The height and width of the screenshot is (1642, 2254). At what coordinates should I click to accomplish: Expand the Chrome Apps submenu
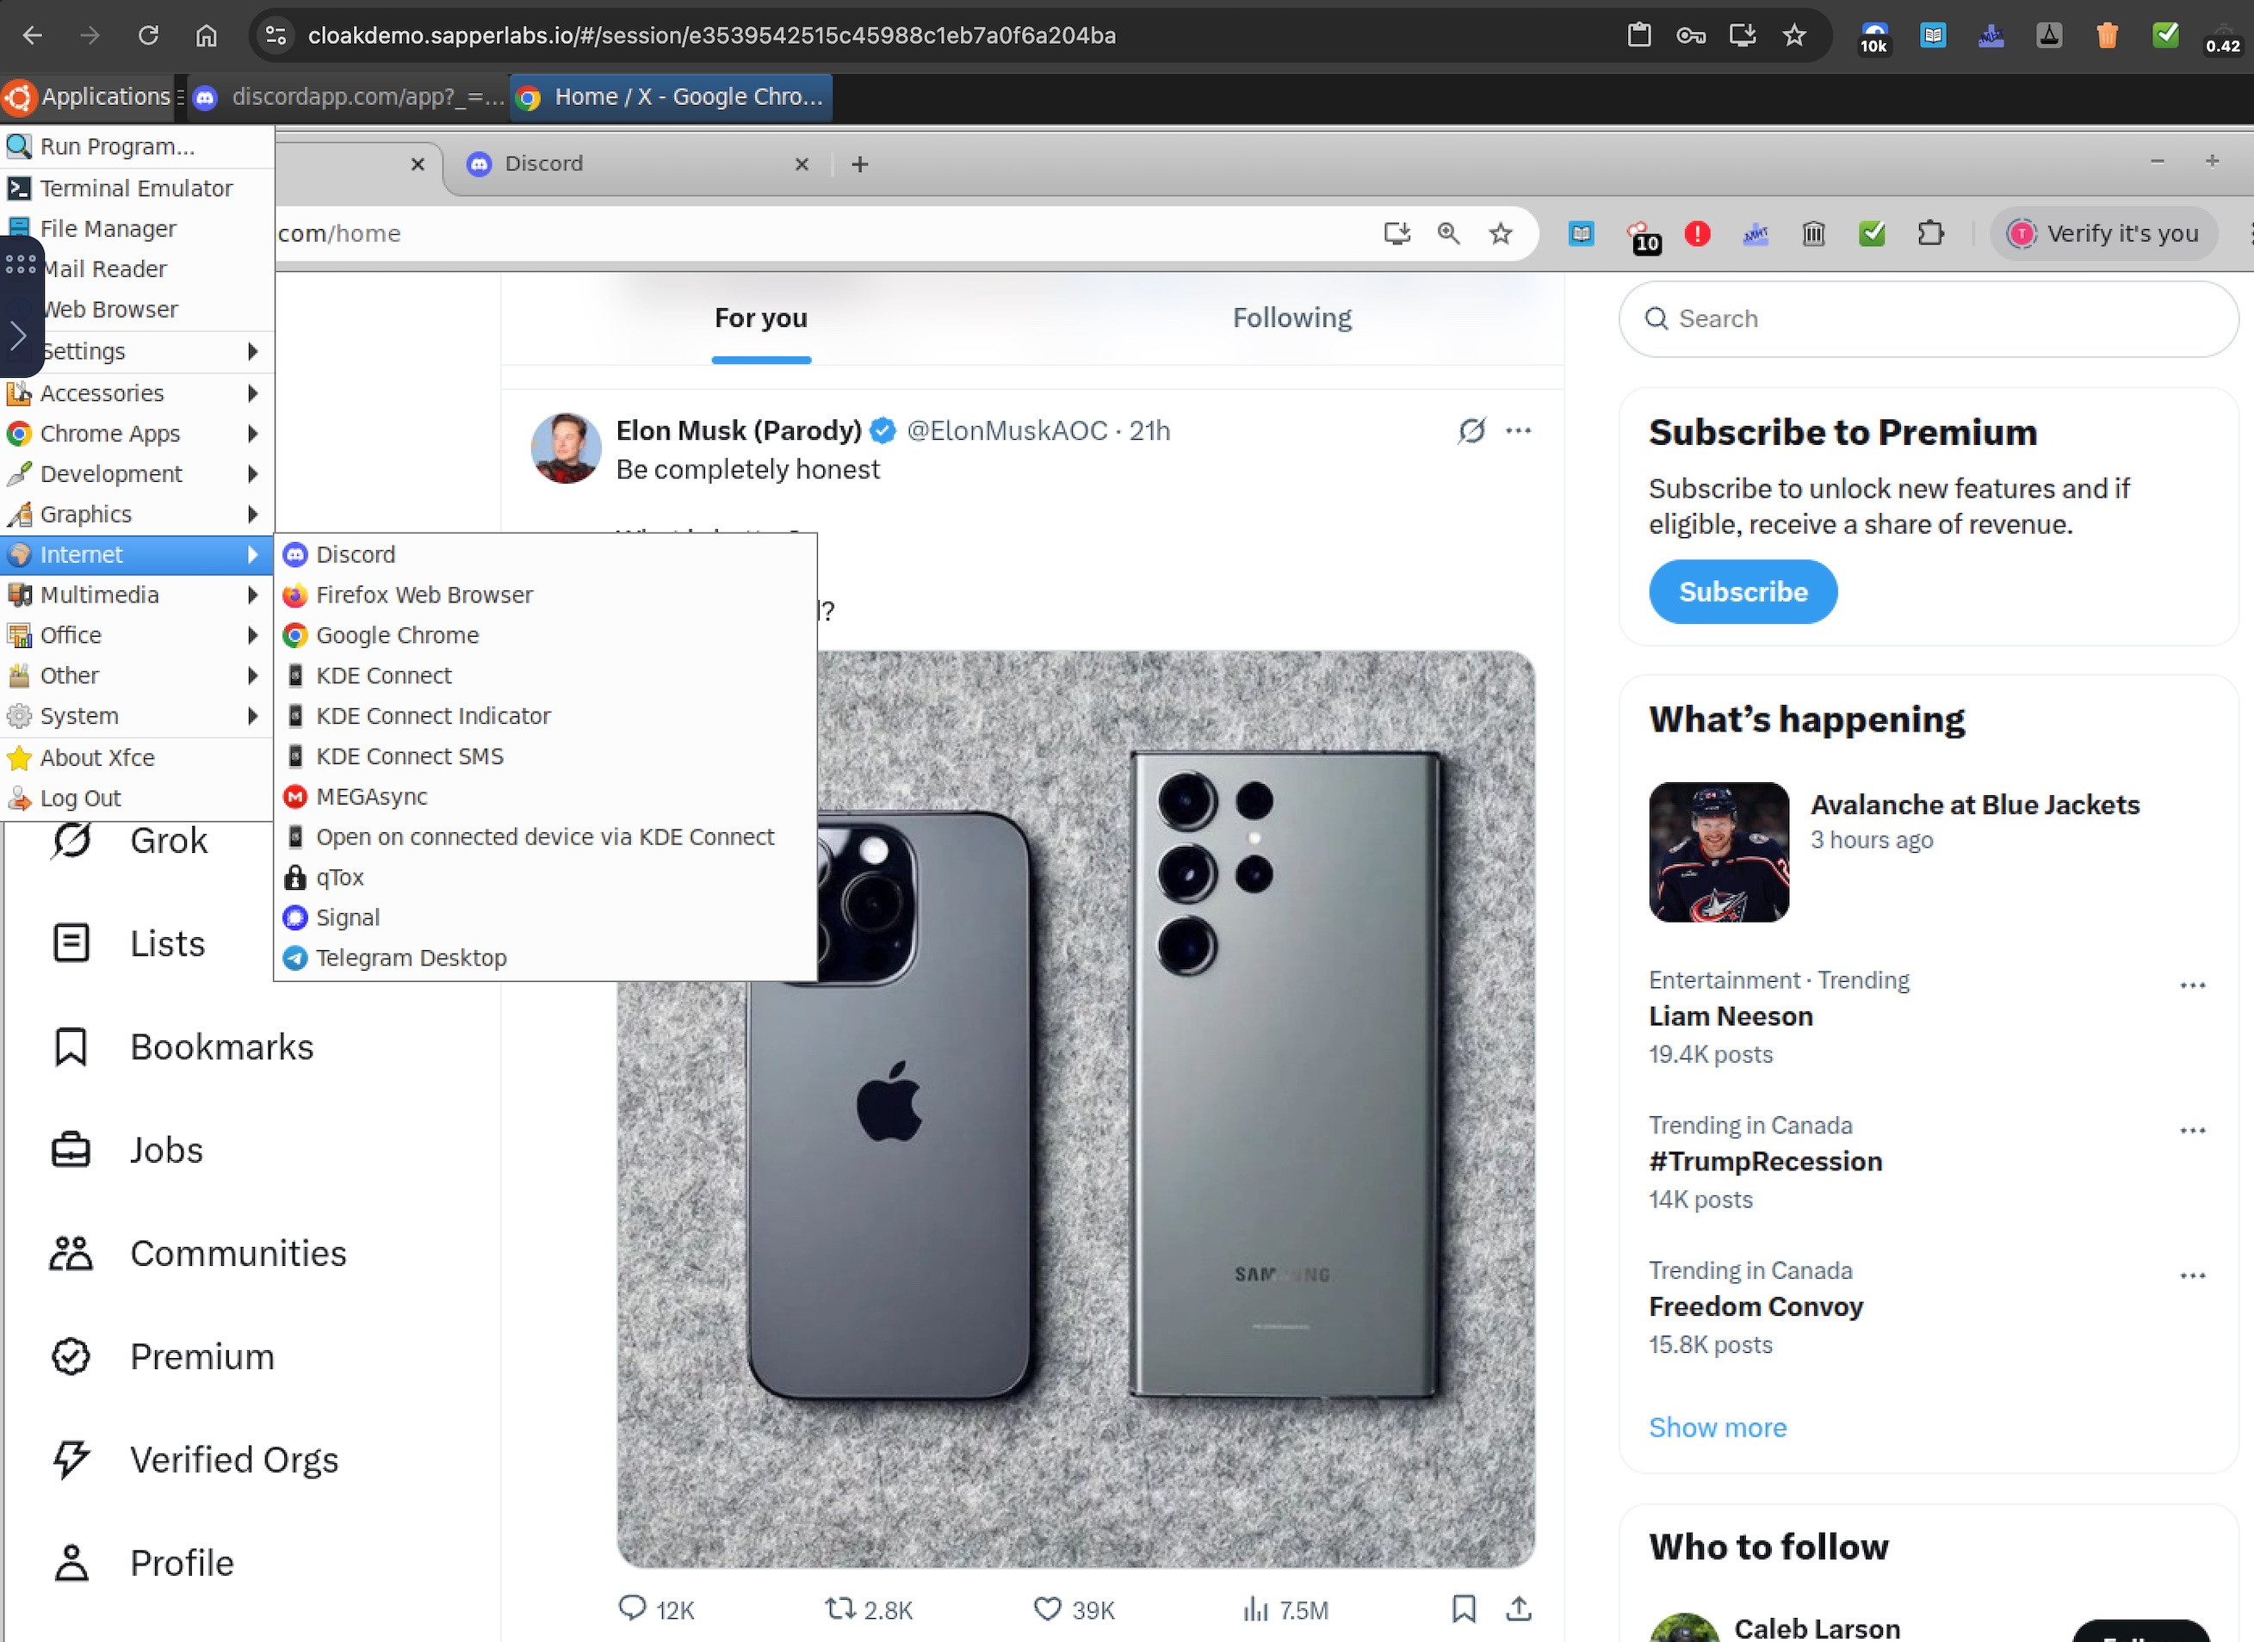coord(137,434)
